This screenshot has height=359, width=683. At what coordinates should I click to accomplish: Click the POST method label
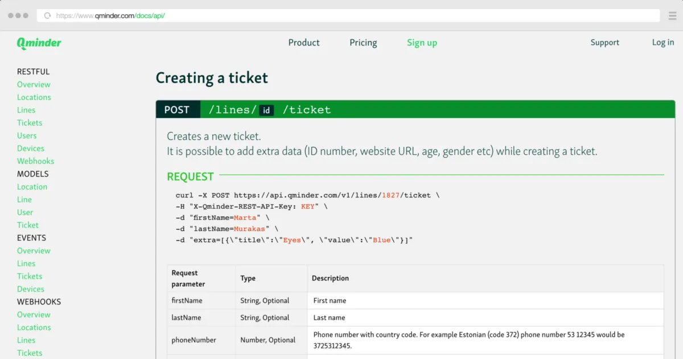click(x=177, y=110)
